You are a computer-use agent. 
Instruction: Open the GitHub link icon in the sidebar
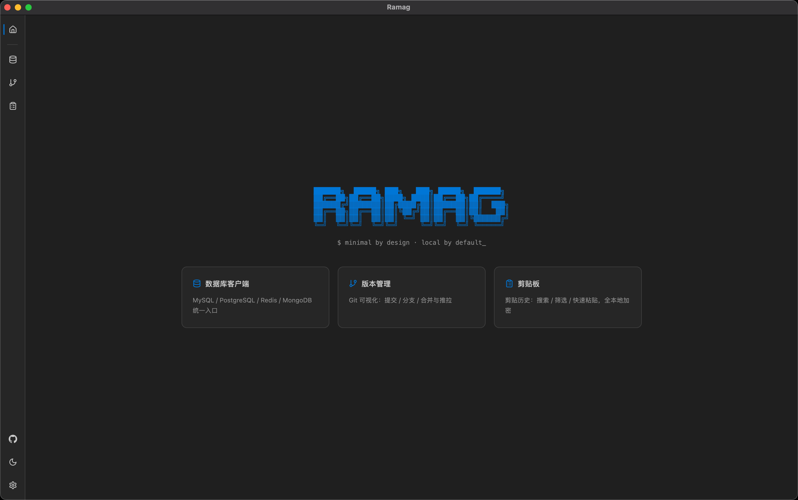[x=13, y=439]
